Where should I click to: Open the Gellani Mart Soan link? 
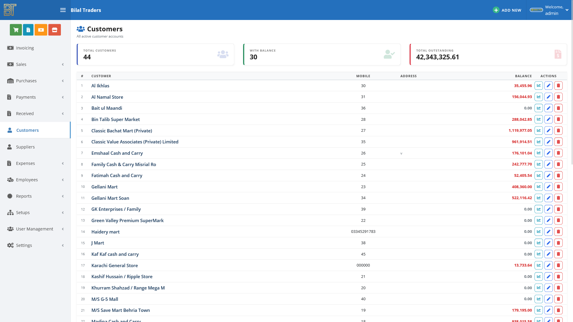(x=110, y=198)
